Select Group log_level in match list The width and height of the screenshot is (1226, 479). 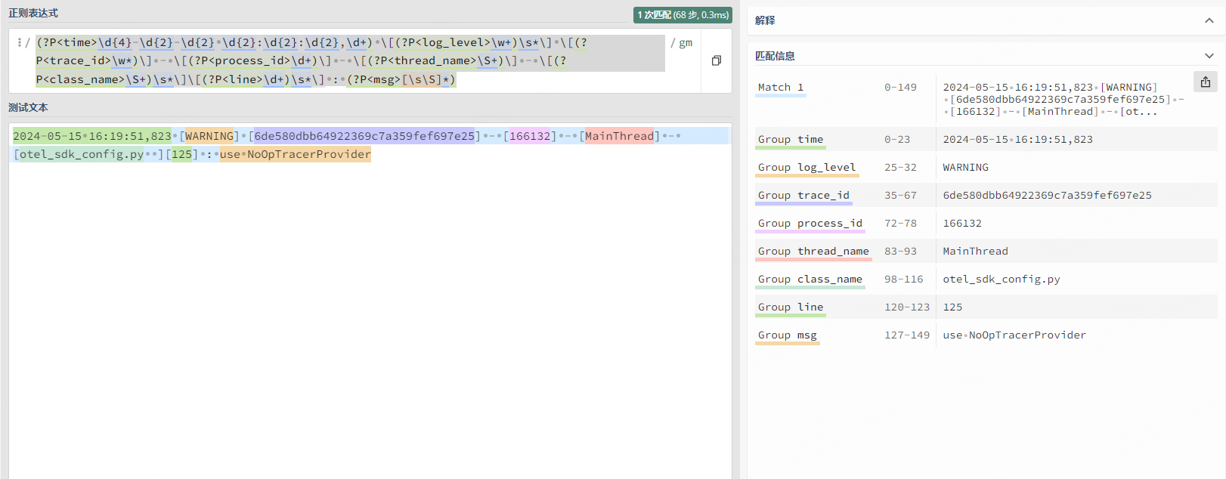(x=806, y=168)
